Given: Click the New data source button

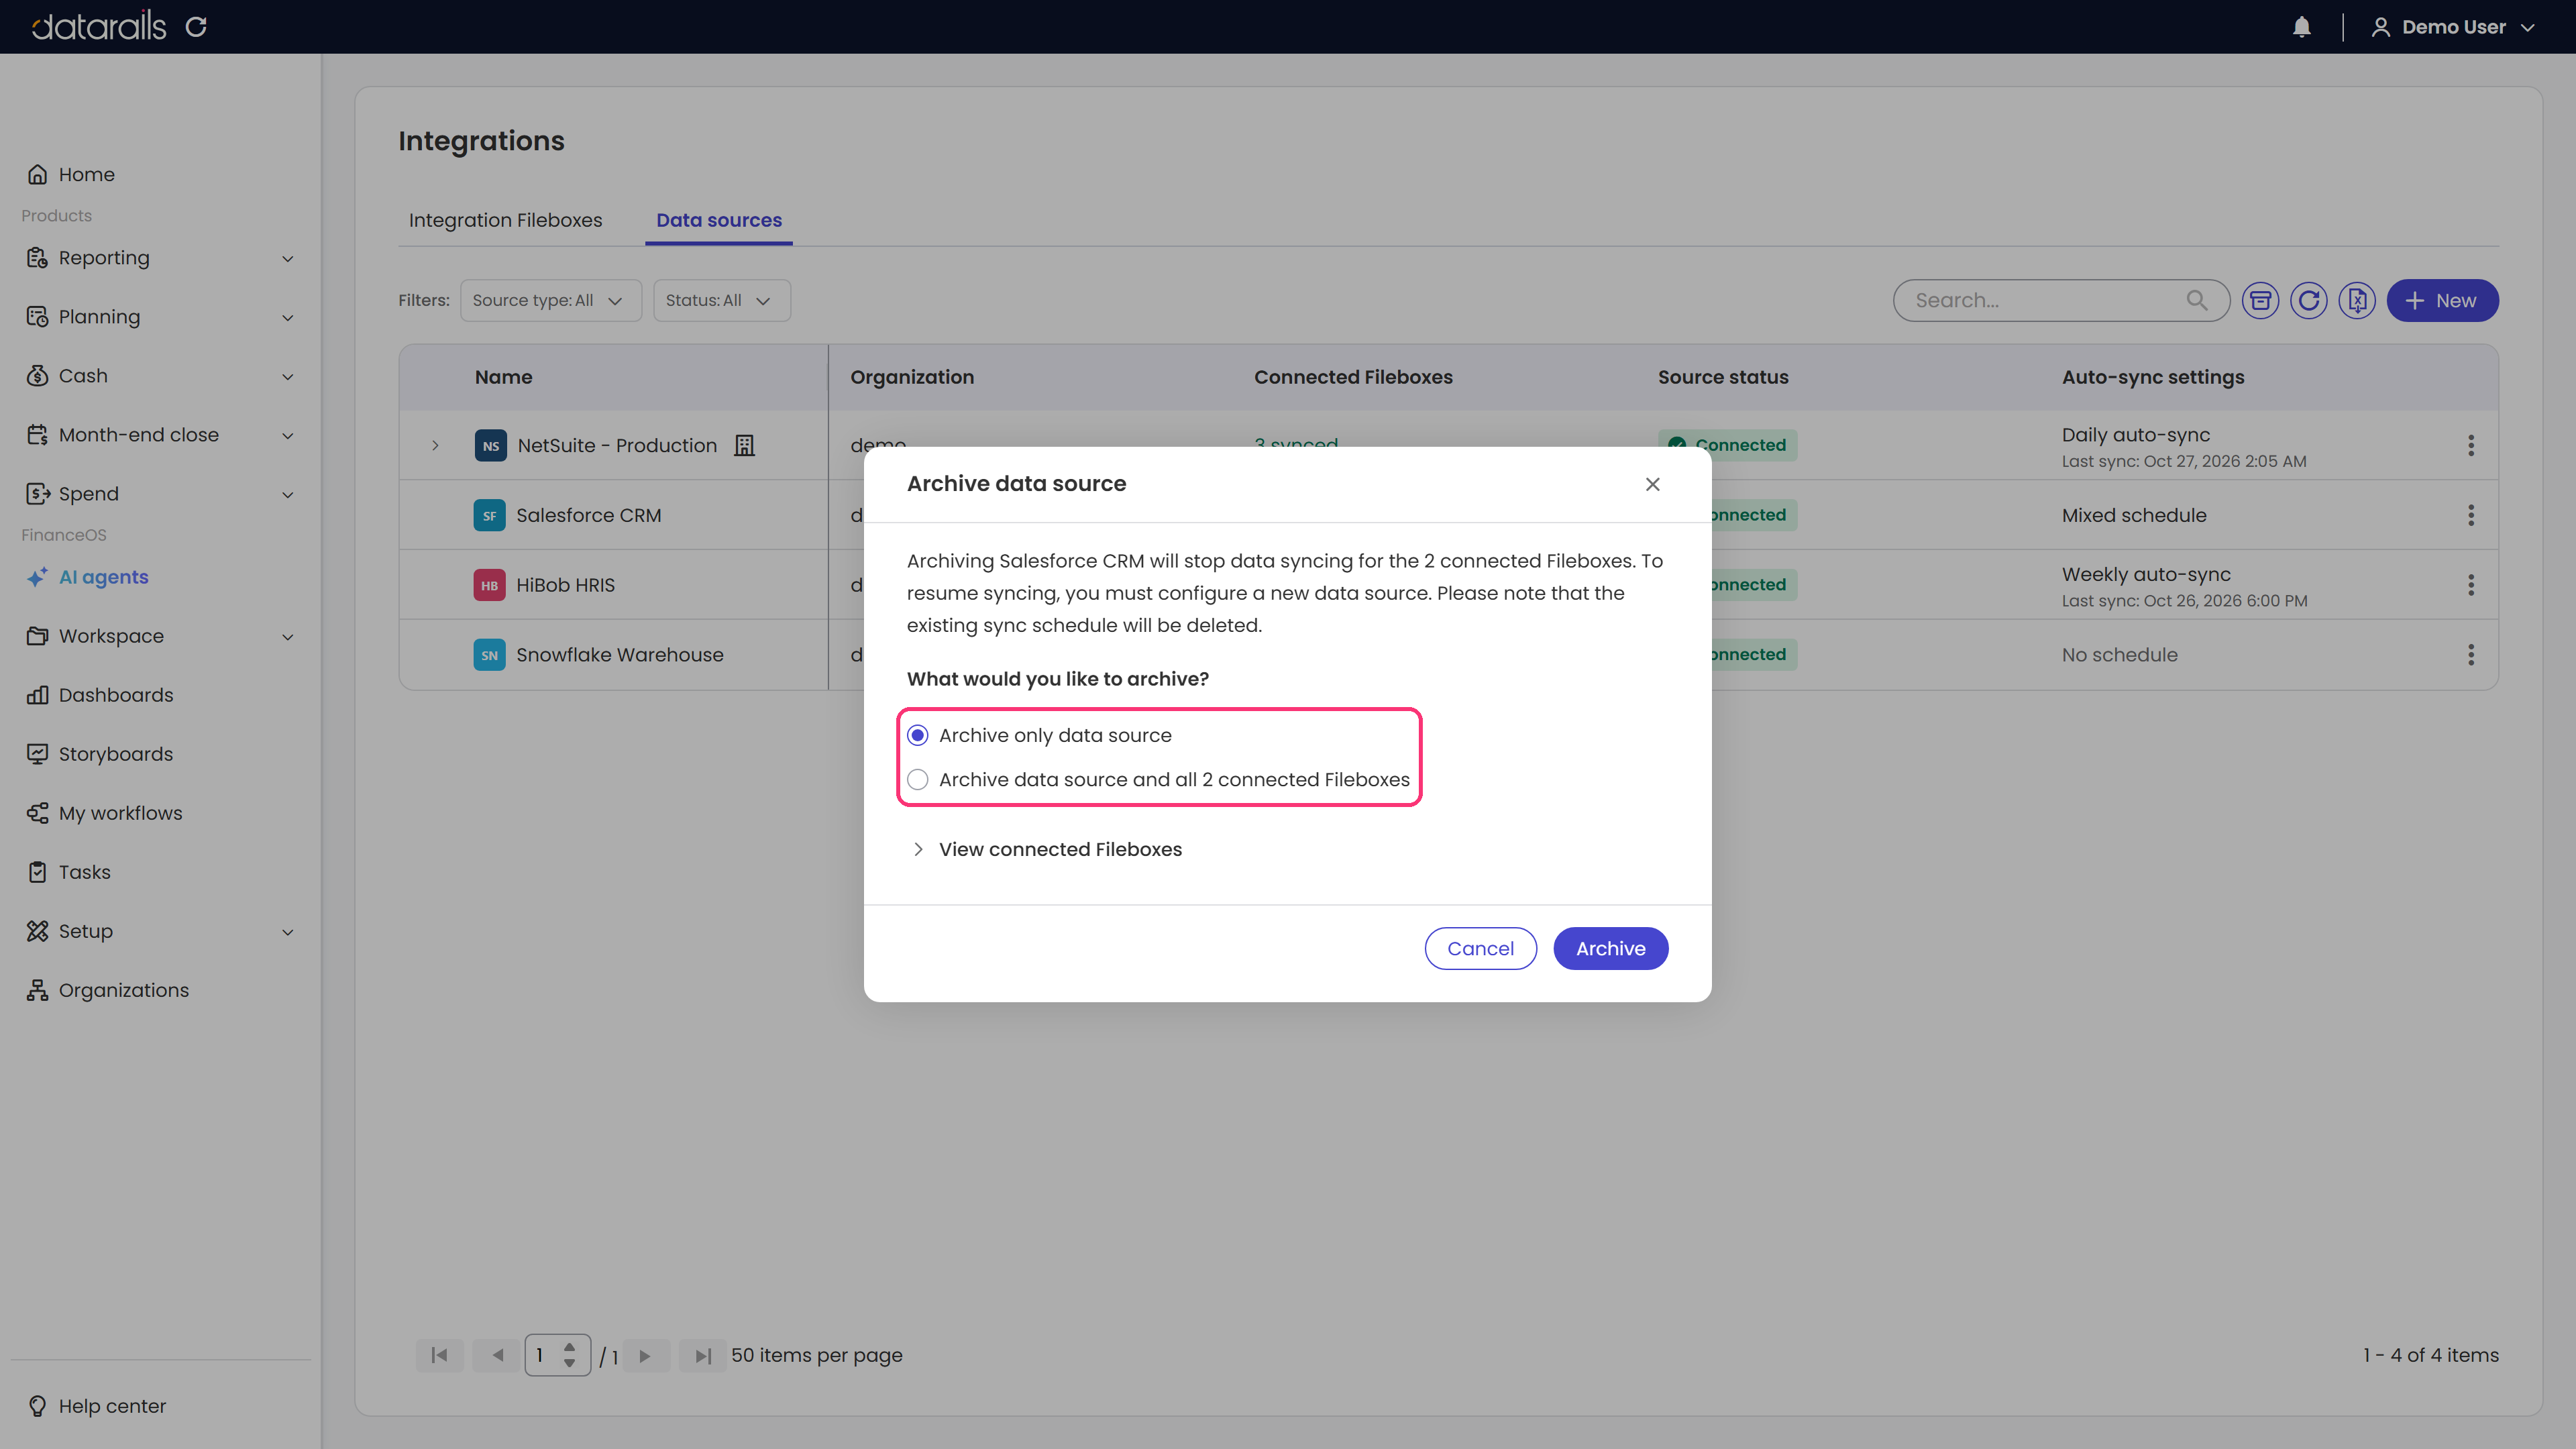Looking at the screenshot, I should pyautogui.click(x=2442, y=300).
